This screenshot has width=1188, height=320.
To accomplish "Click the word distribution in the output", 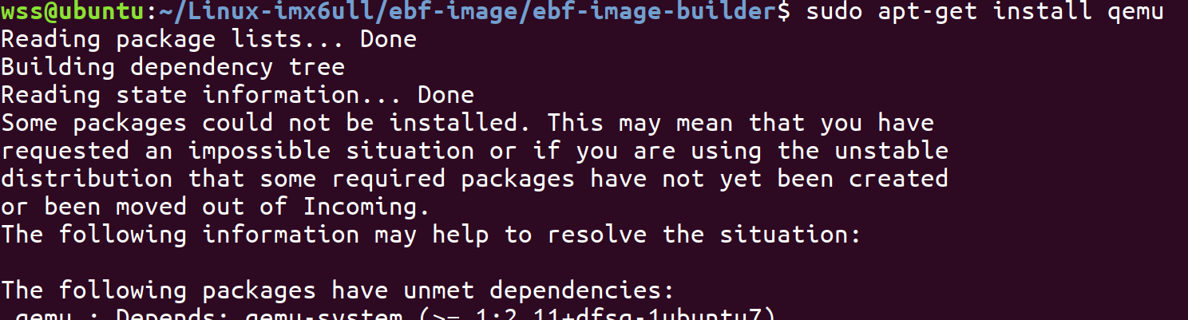I will click(x=86, y=178).
